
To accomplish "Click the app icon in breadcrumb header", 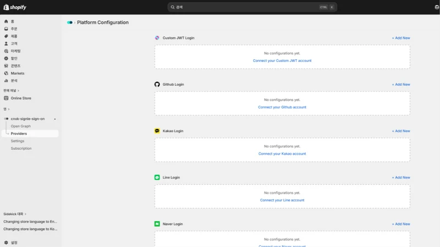I will point(70,23).
